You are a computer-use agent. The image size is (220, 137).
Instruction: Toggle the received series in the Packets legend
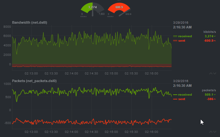tap(185, 95)
